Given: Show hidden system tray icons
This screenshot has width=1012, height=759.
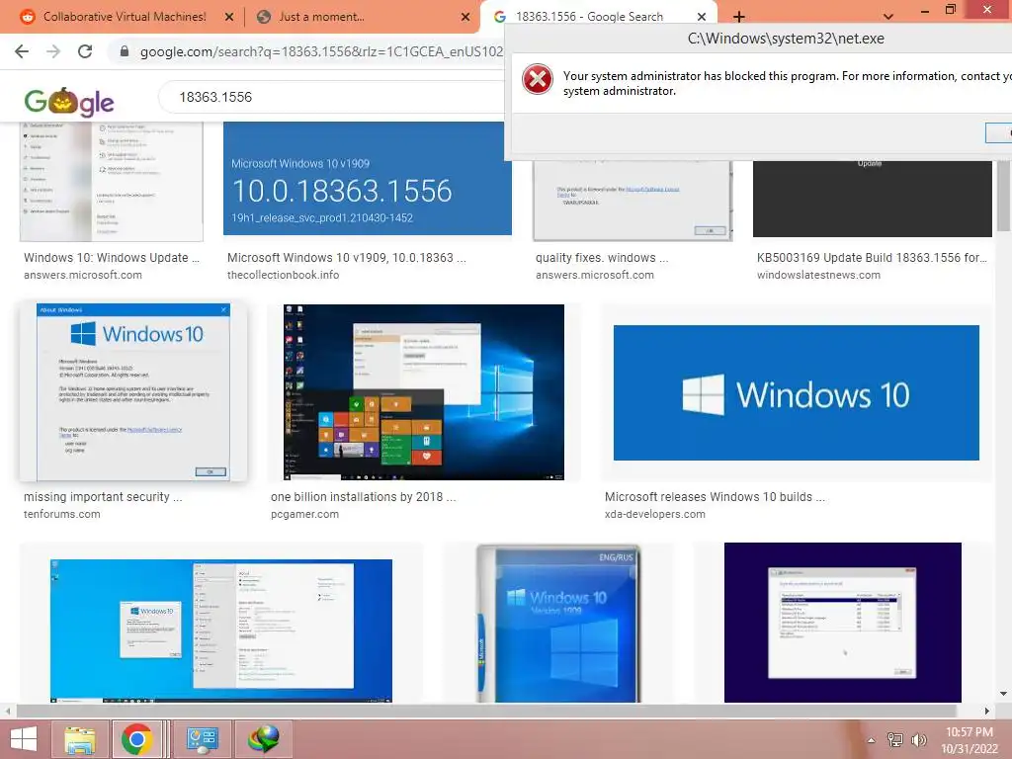Looking at the screenshot, I should (x=872, y=739).
